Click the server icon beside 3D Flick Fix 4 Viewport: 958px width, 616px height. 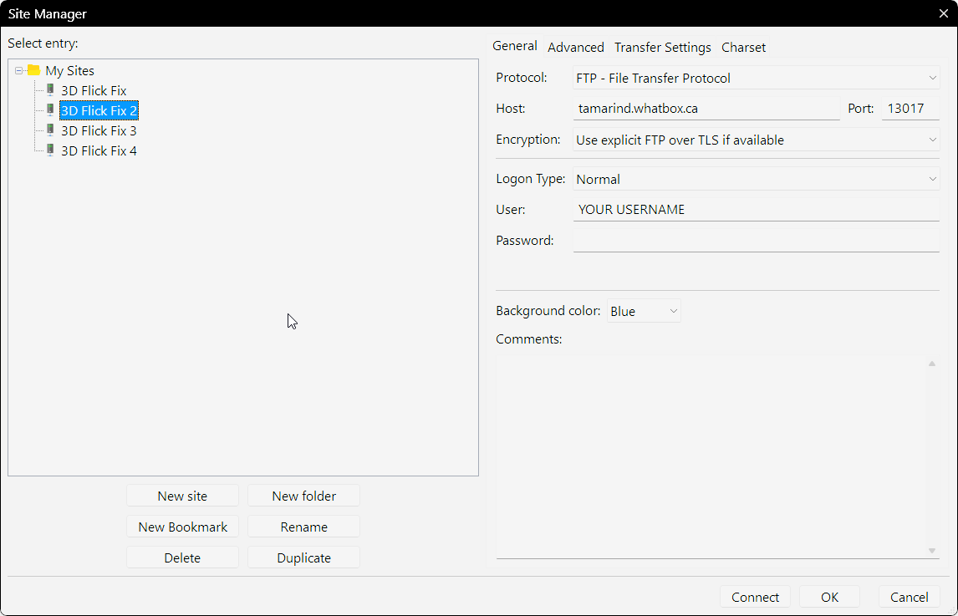coord(51,150)
